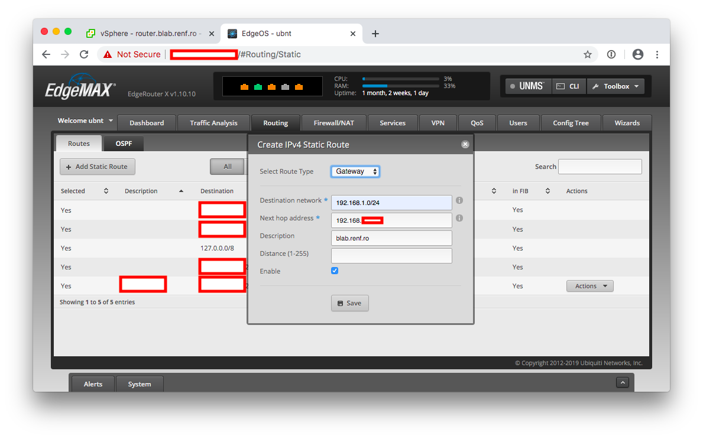The height and width of the screenshot is (439, 703).
Task: Open the CLI window
Action: [x=569, y=86]
